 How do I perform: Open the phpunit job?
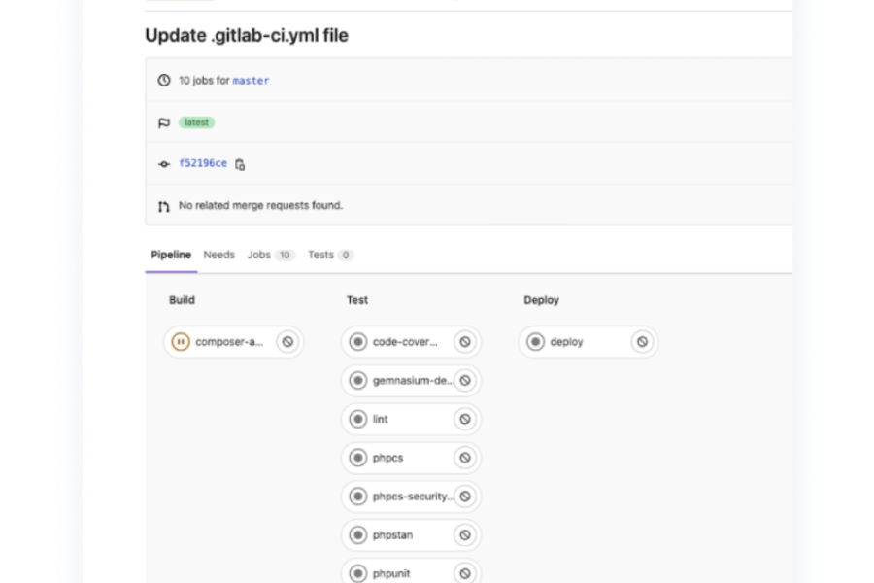391,573
